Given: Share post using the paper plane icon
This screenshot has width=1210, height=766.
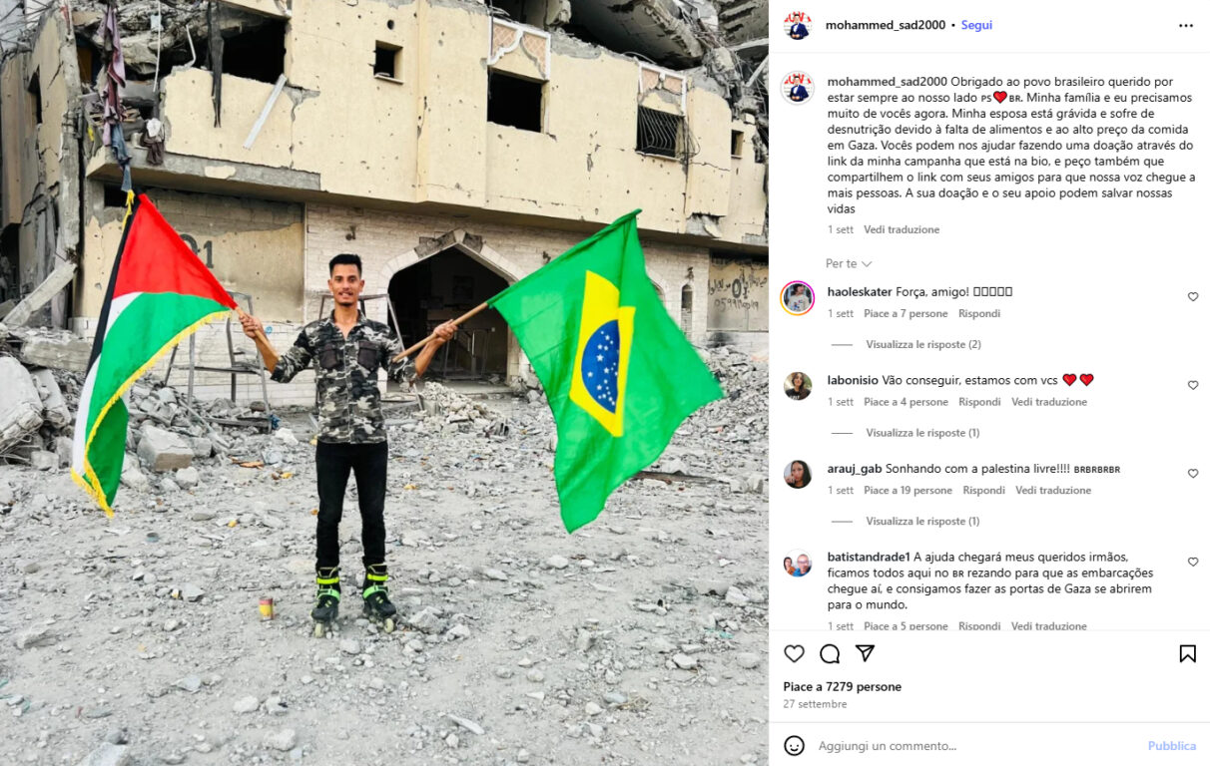Looking at the screenshot, I should click(x=866, y=653).
